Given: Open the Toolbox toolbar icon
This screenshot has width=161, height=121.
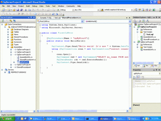Looking at the screenshot, I should tap(150, 10).
